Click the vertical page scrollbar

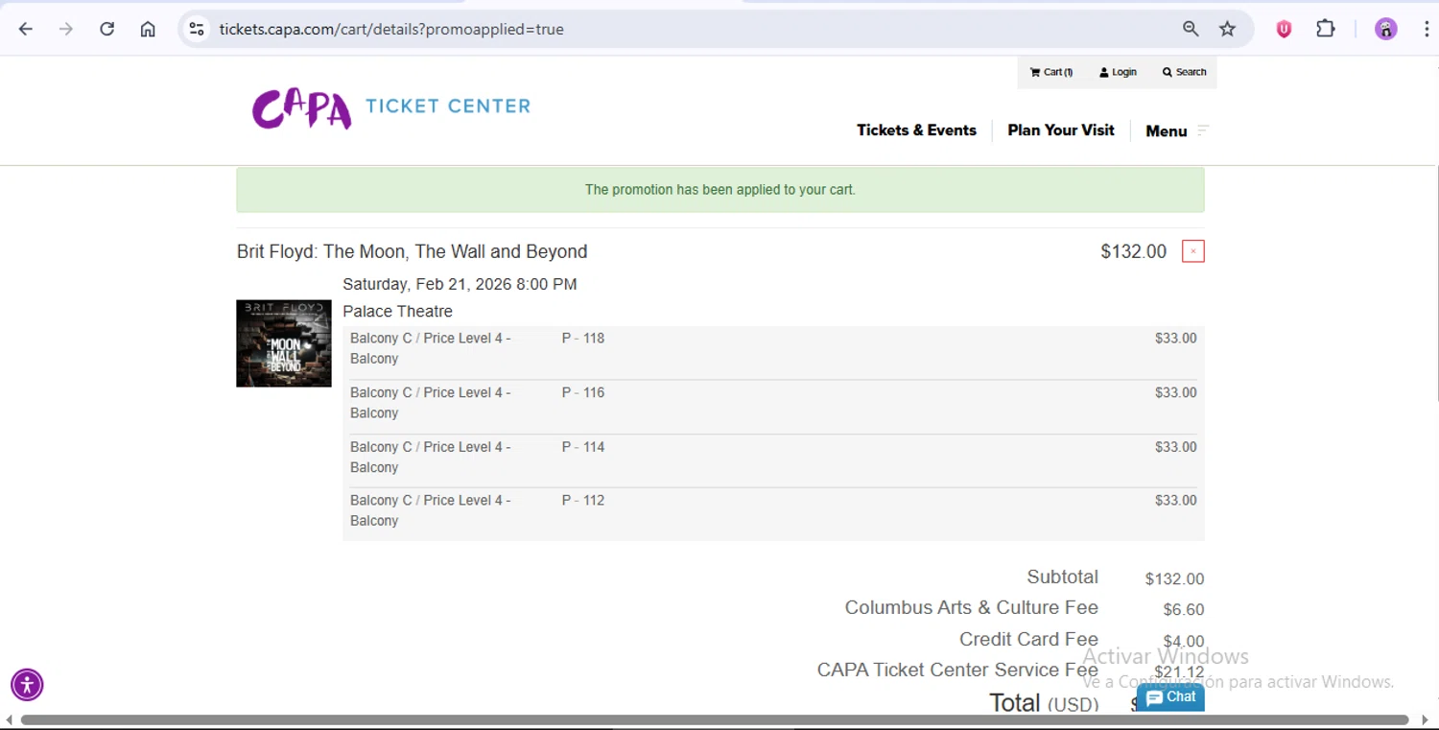coord(1435,283)
